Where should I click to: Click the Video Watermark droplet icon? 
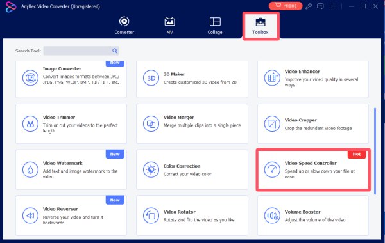coord(30,169)
